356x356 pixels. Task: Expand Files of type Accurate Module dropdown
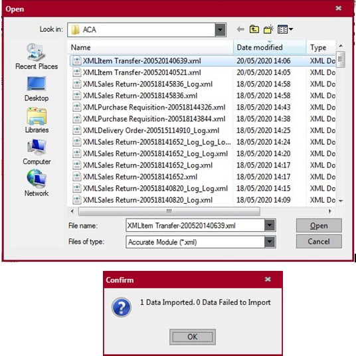tap(270, 242)
